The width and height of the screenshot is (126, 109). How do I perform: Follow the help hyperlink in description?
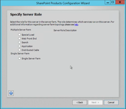tap(76, 24)
